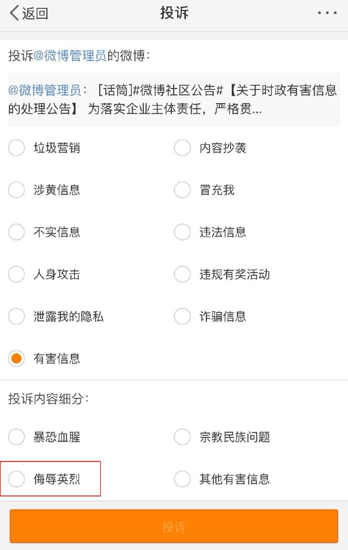Image resolution: width=348 pixels, height=550 pixels.
Task: Select the 垃圾营销 radio option
Action: (x=16, y=148)
